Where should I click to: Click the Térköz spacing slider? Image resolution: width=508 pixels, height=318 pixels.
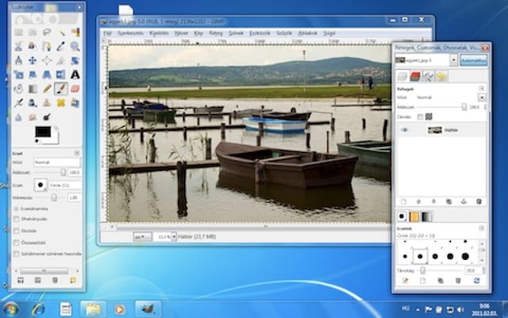pos(439,270)
